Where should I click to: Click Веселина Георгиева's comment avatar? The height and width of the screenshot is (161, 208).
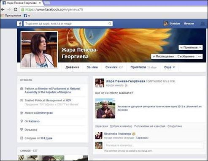click(x=99, y=136)
